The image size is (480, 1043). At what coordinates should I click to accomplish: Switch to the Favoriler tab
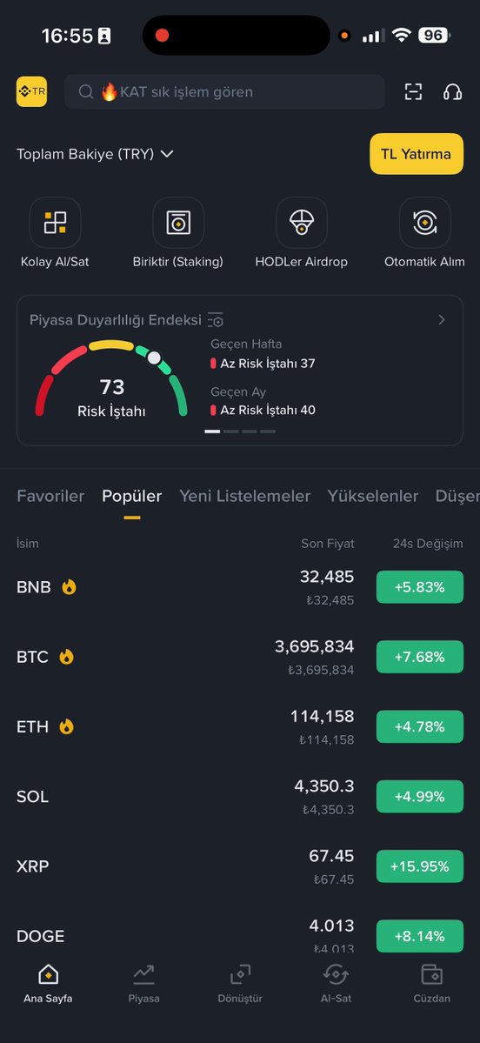coord(50,496)
